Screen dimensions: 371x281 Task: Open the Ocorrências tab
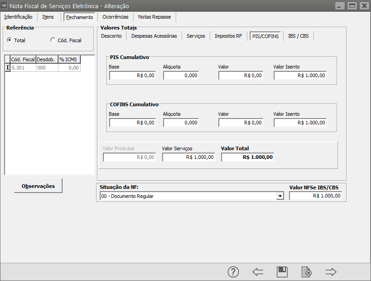click(x=115, y=17)
